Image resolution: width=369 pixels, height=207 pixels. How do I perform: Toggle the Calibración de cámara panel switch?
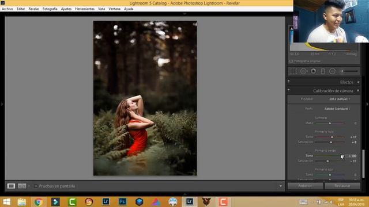coord(288,90)
